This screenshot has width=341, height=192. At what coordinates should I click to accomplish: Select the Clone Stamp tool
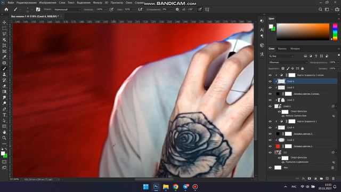pos(4,75)
